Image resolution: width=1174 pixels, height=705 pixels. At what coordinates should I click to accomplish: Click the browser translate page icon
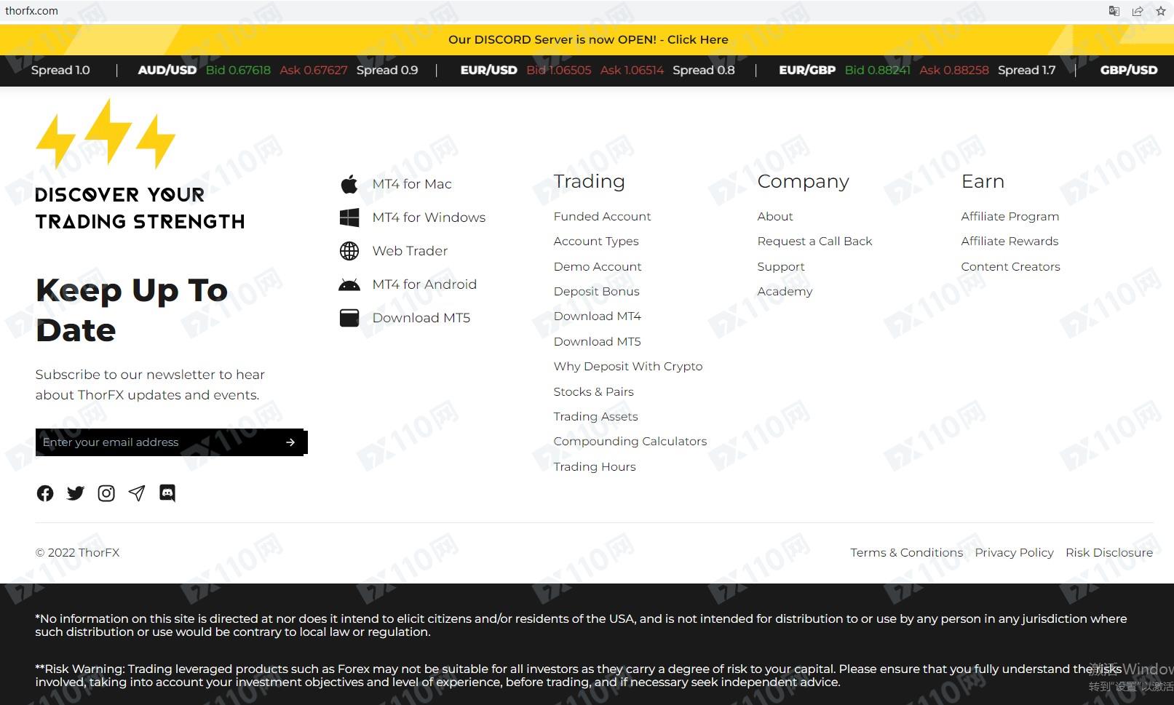[x=1114, y=11]
